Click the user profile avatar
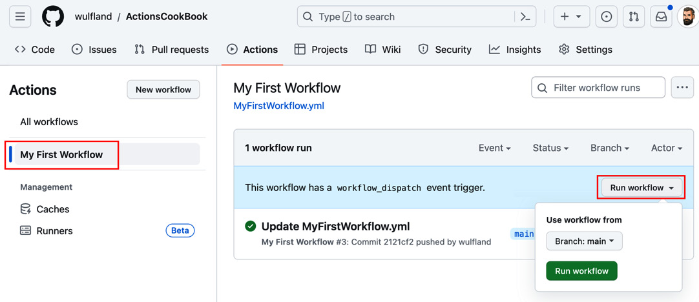This screenshot has width=699, height=302. (688, 17)
